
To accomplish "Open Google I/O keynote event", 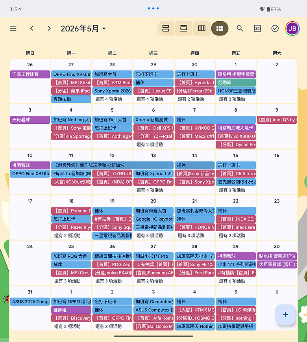I will (153, 219).
